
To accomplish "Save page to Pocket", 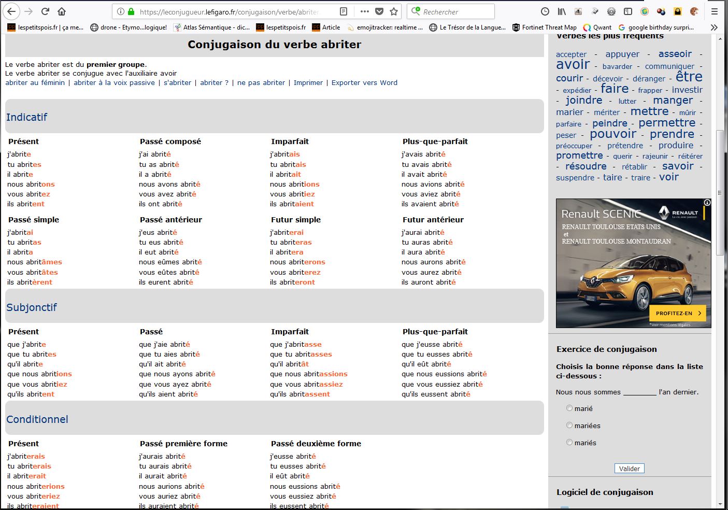I will [x=379, y=11].
